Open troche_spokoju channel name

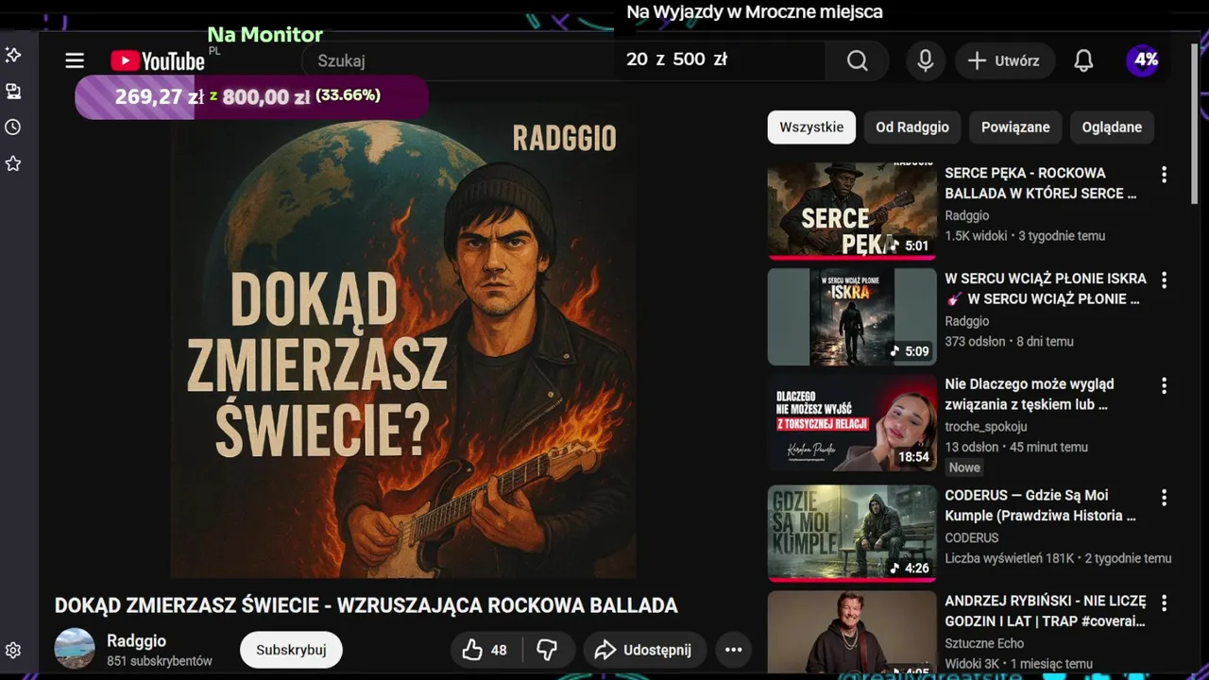[986, 427]
